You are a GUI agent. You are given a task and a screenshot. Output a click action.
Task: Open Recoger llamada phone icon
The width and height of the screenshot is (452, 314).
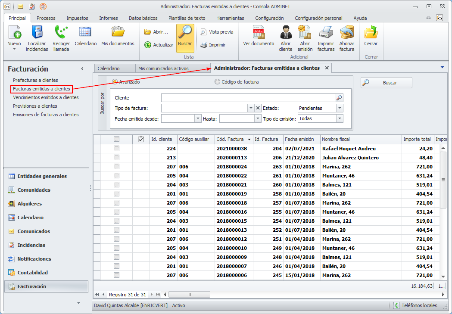click(x=61, y=33)
